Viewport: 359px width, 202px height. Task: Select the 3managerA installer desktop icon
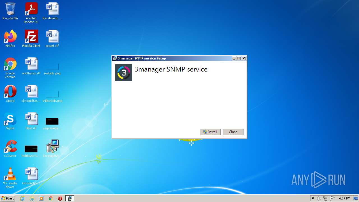(x=52, y=149)
